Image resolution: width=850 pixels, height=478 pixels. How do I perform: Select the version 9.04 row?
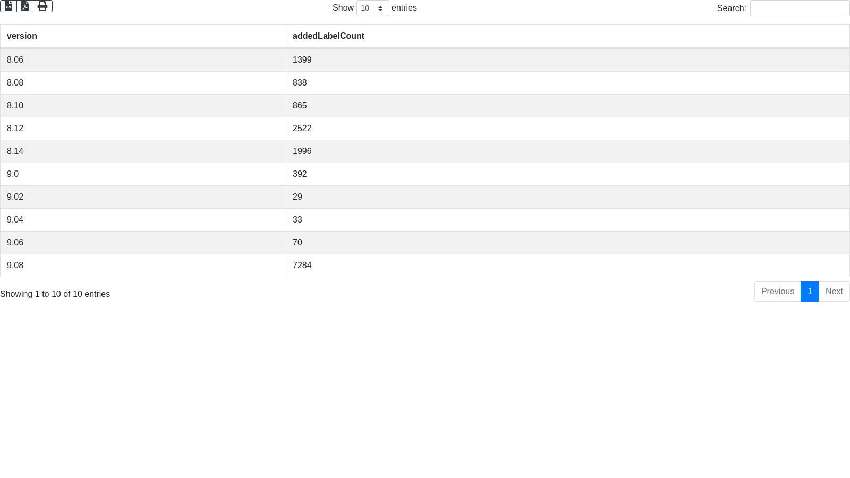tap(15, 220)
